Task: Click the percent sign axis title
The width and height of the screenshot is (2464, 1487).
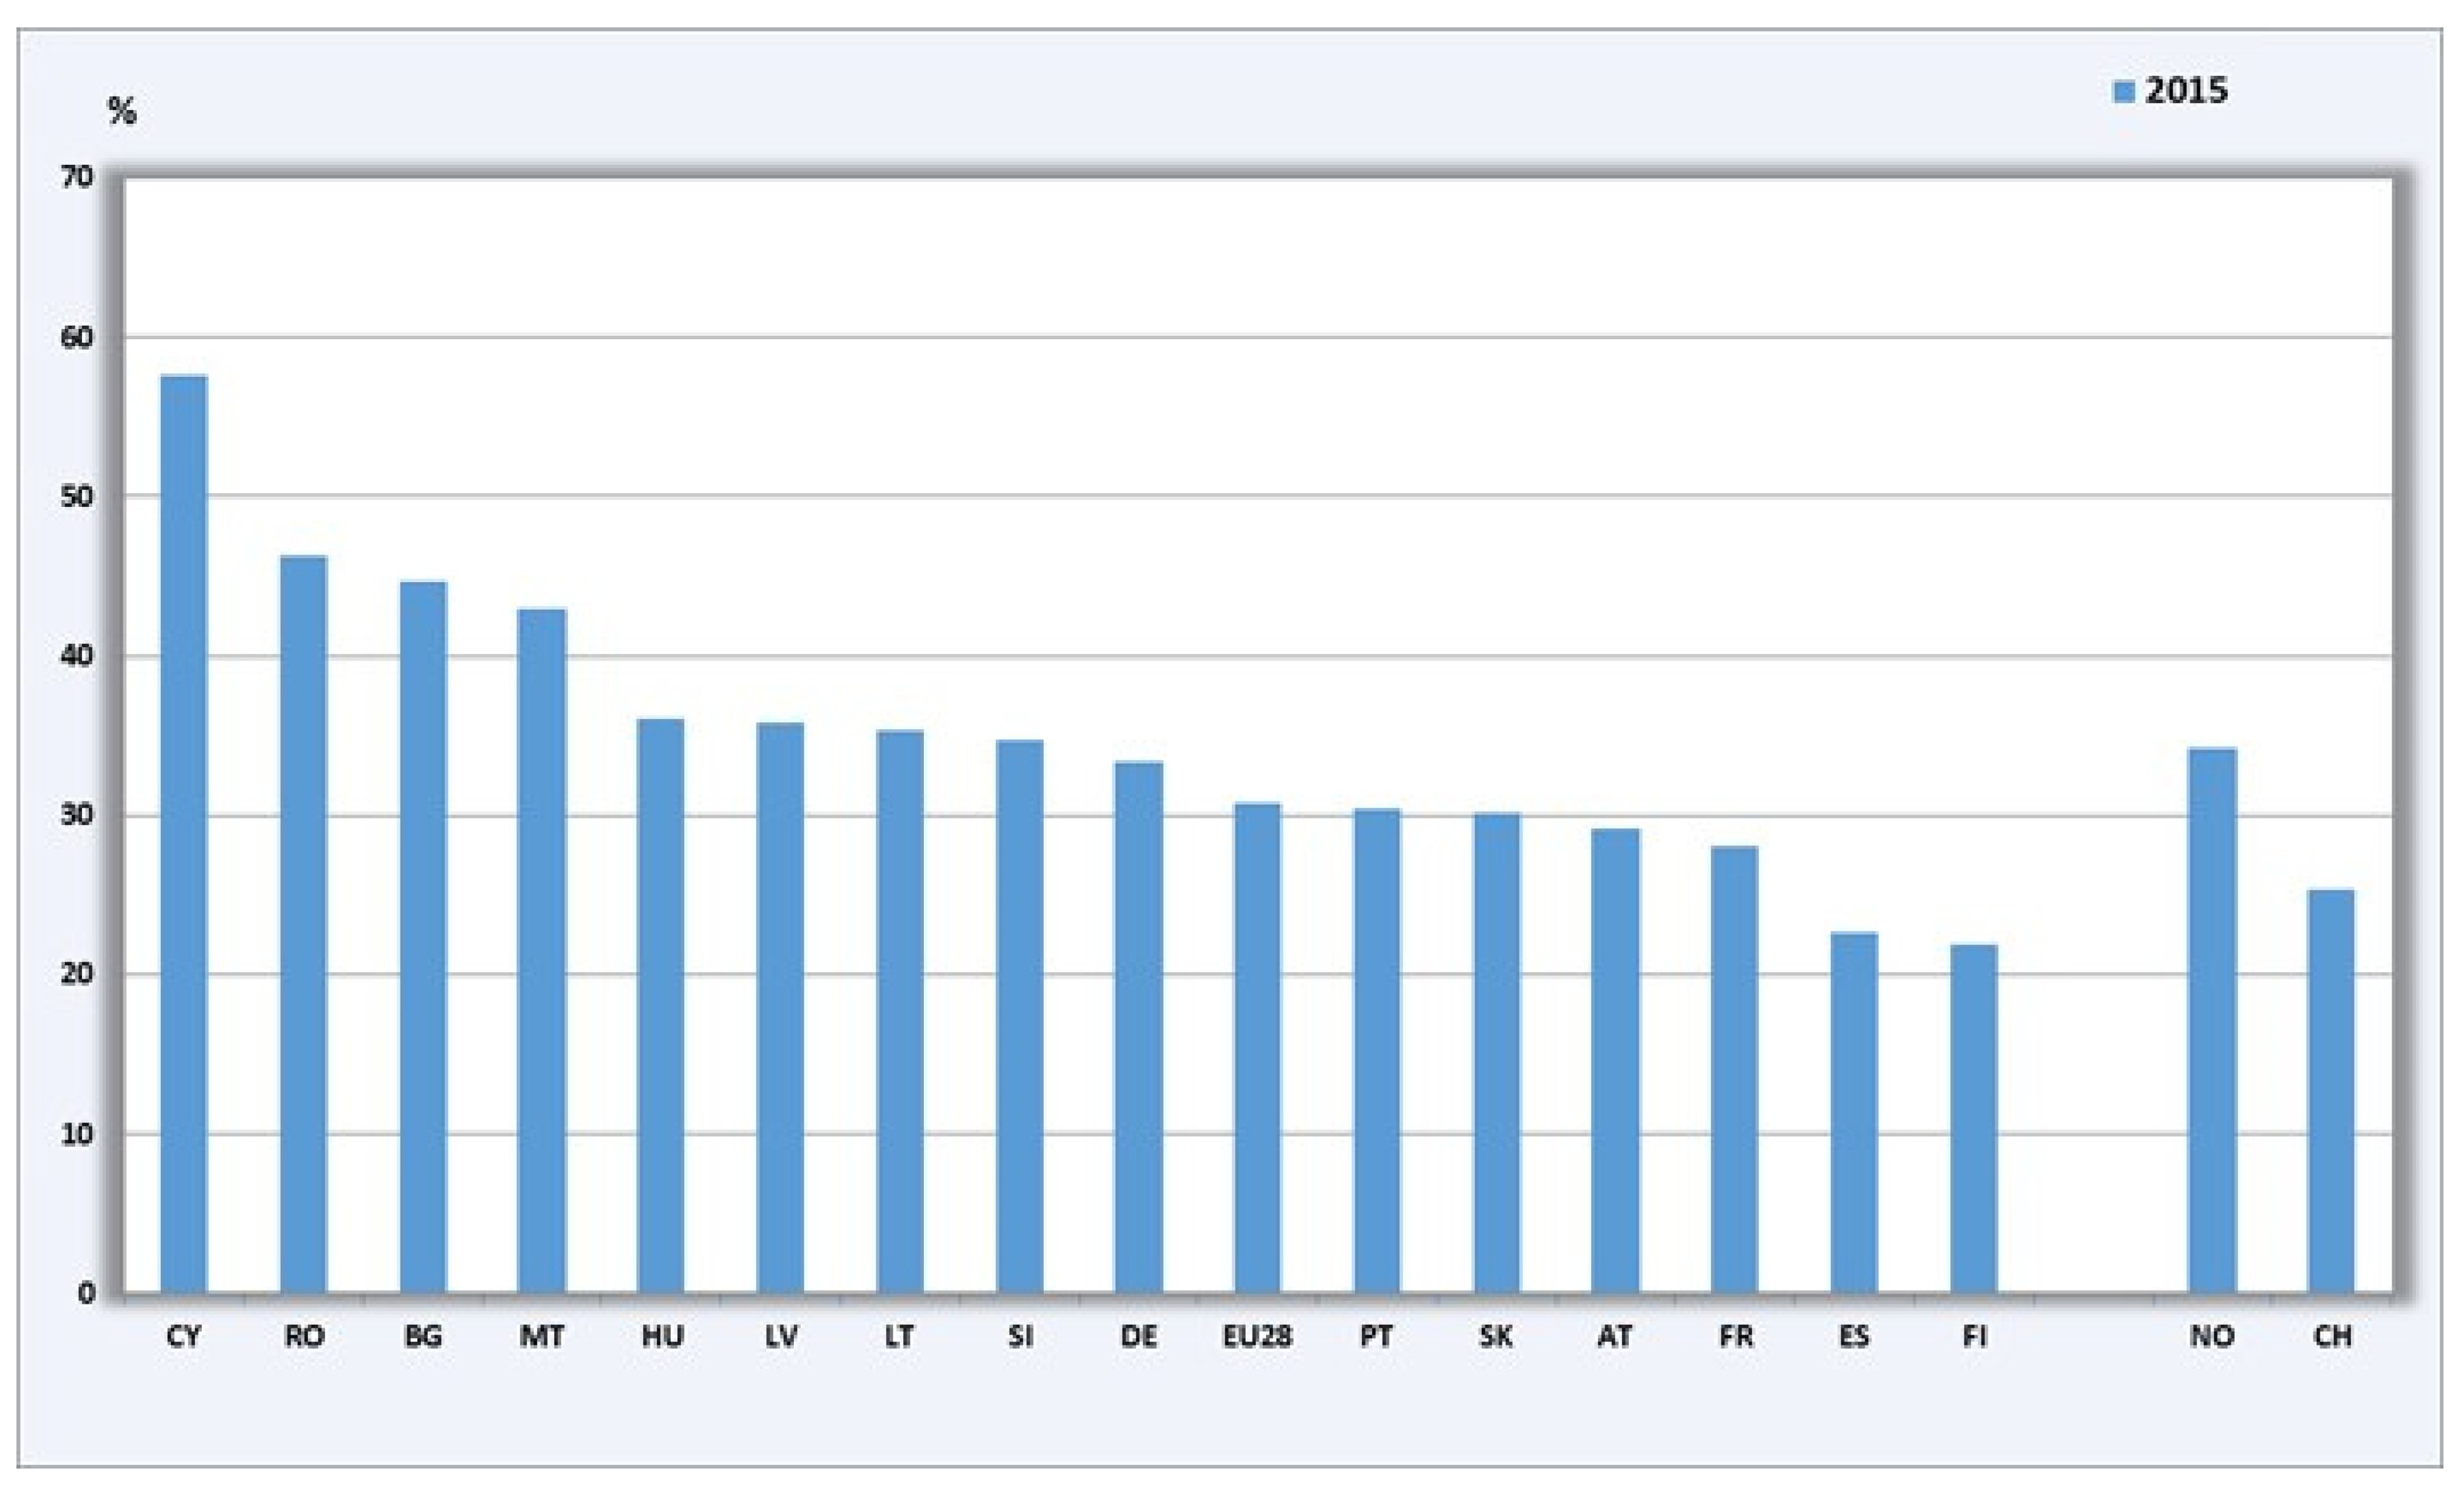Action: click(122, 111)
